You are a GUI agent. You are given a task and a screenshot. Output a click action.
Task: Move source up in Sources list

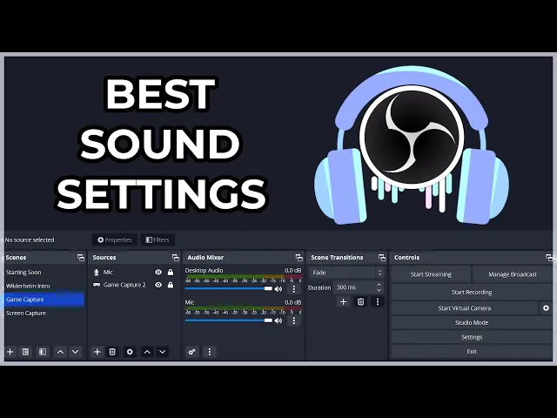tap(147, 352)
